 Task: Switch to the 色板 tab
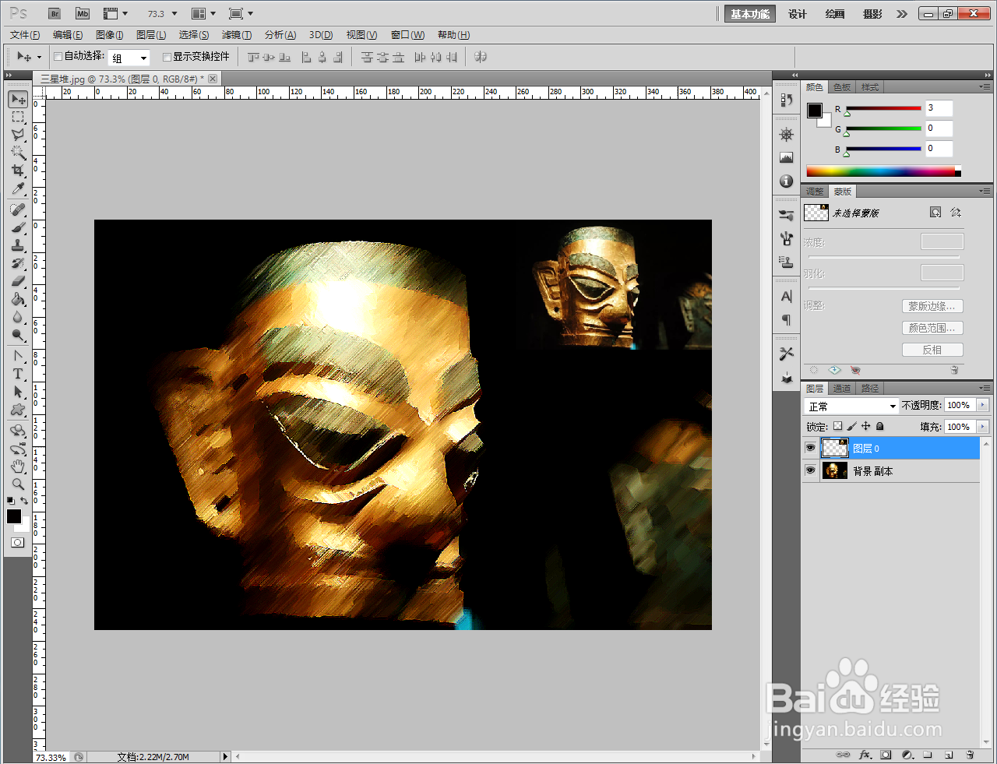[842, 87]
